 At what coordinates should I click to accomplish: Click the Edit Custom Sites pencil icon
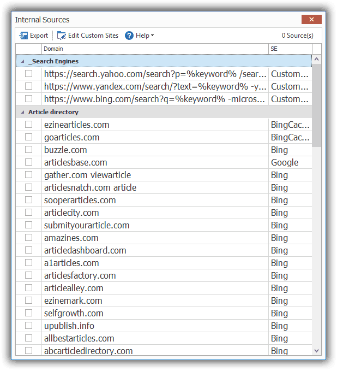tap(62, 36)
